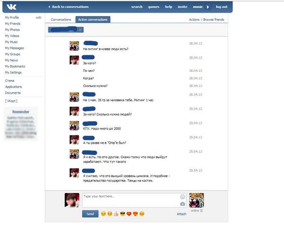
Task: Click the message text input field
Action: [x=130, y=200]
